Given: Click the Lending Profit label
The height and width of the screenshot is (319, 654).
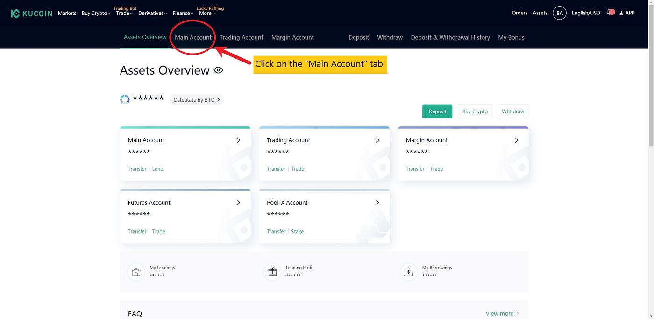Looking at the screenshot, I should [300, 268].
